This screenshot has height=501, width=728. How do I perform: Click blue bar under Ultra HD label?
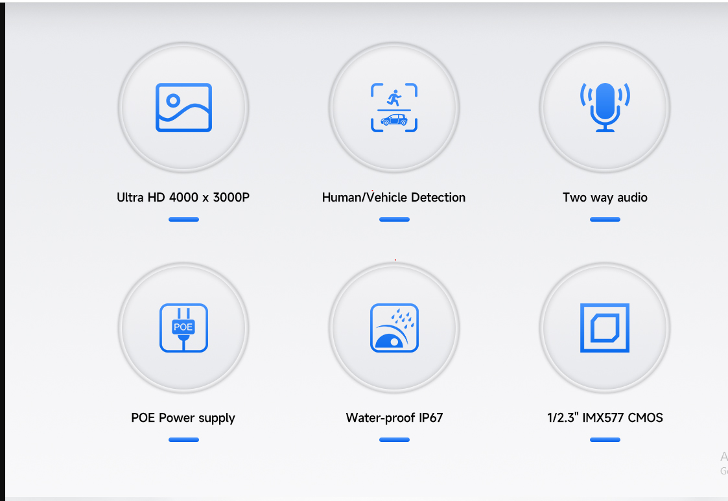pyautogui.click(x=184, y=219)
